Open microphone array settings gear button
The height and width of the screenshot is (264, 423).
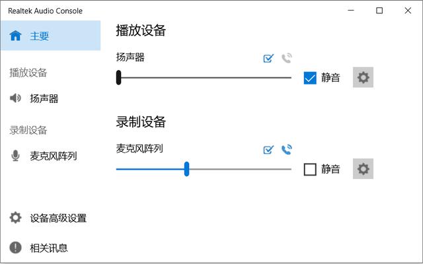[x=363, y=169]
